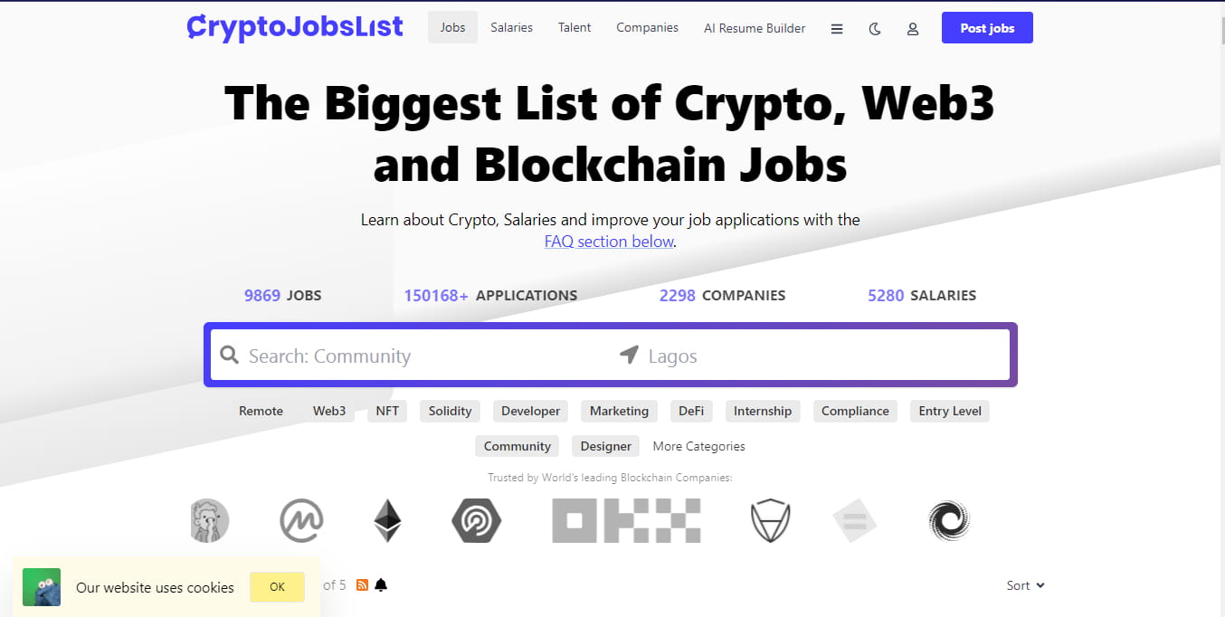Click the CoinMarketCap logo

click(x=301, y=521)
